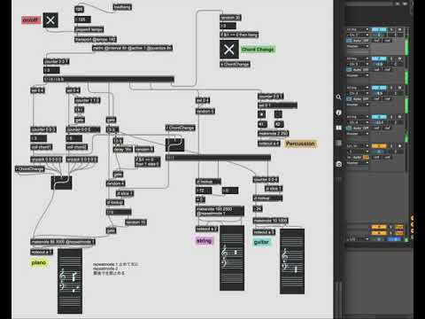Click the number box right of + 72

point(230,191)
